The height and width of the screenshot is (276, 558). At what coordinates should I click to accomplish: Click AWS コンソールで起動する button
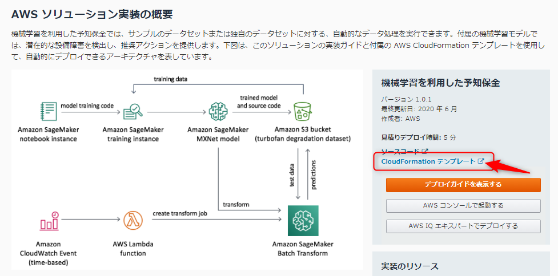click(463, 205)
